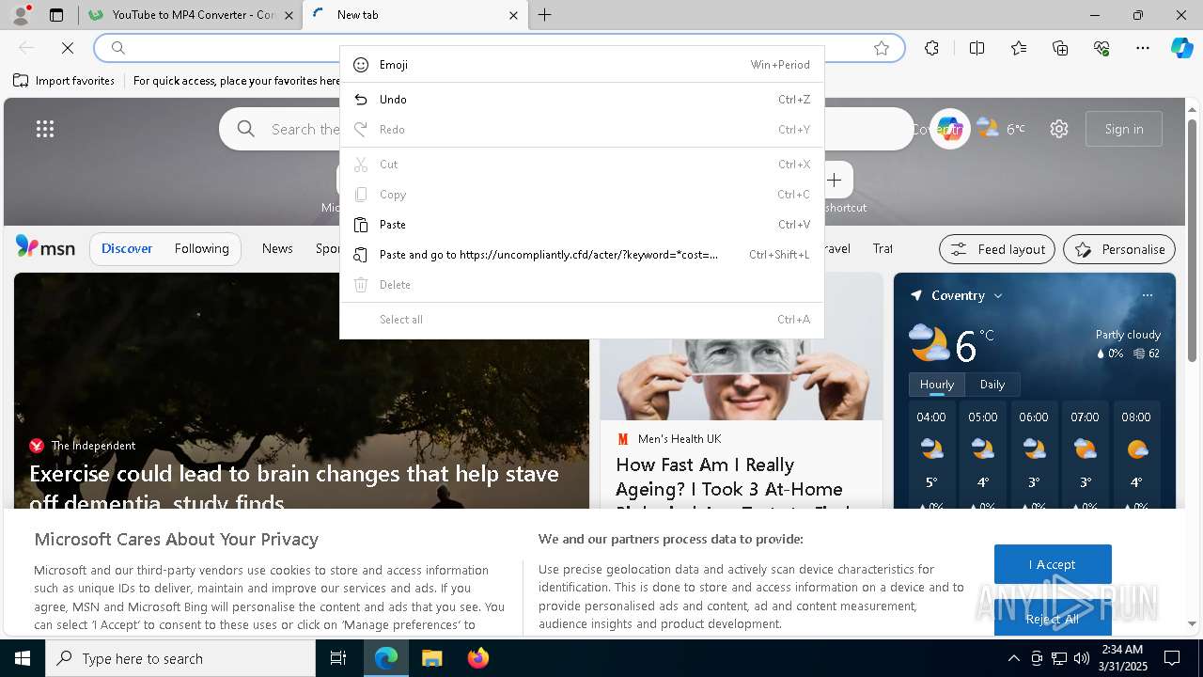Open the Feed layout options
Image resolution: width=1203 pixels, height=677 pixels.
pyautogui.click(x=997, y=249)
